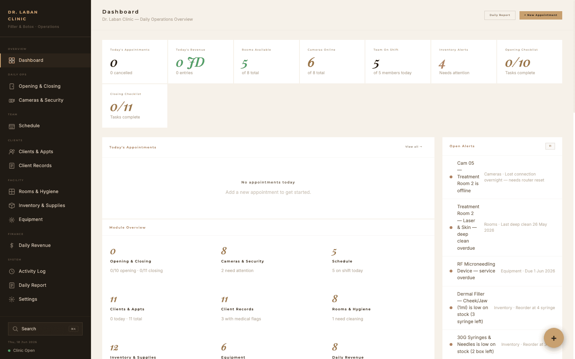Click the New Appointment button
The width and height of the screenshot is (575, 359).
[541, 15]
